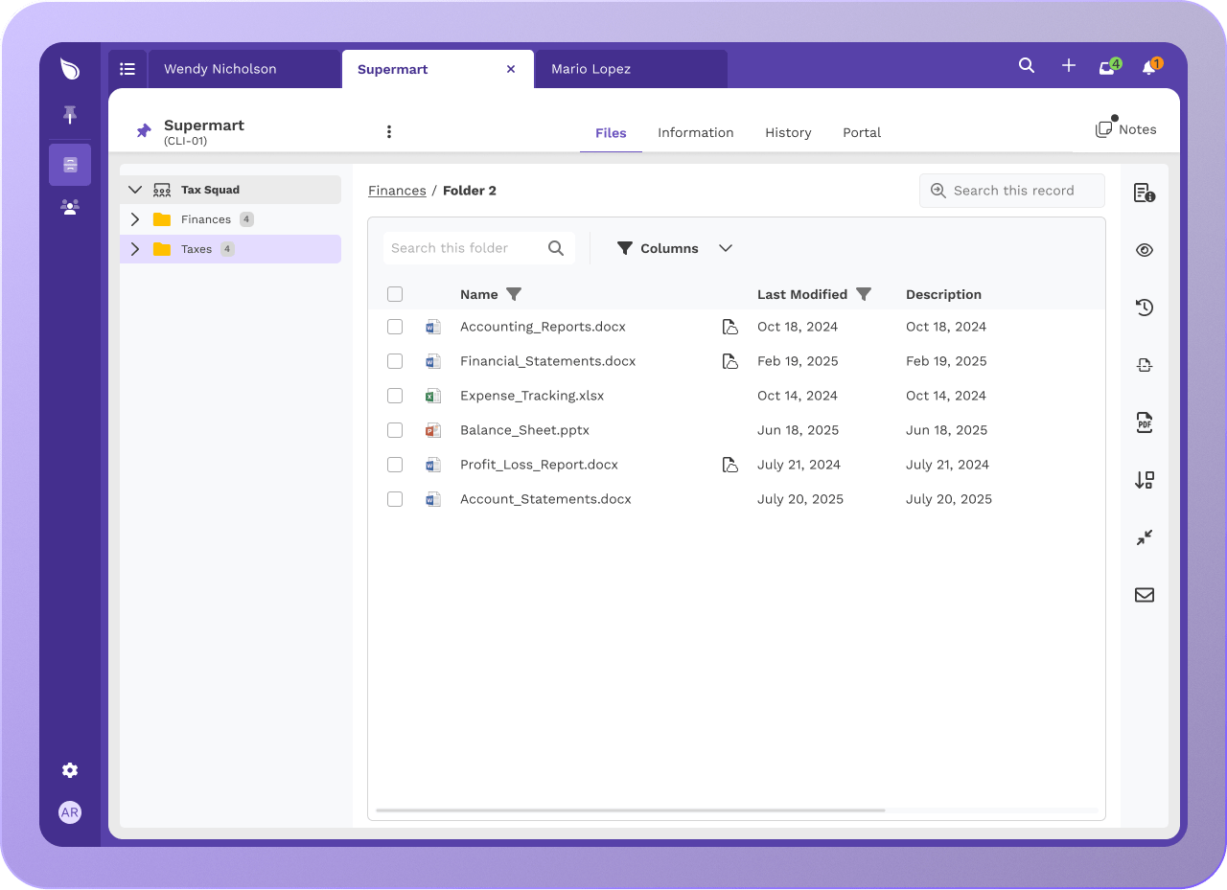Check the Balance_Sheet.pptx checkbox
Image resolution: width=1227 pixels, height=890 pixels.
(395, 430)
